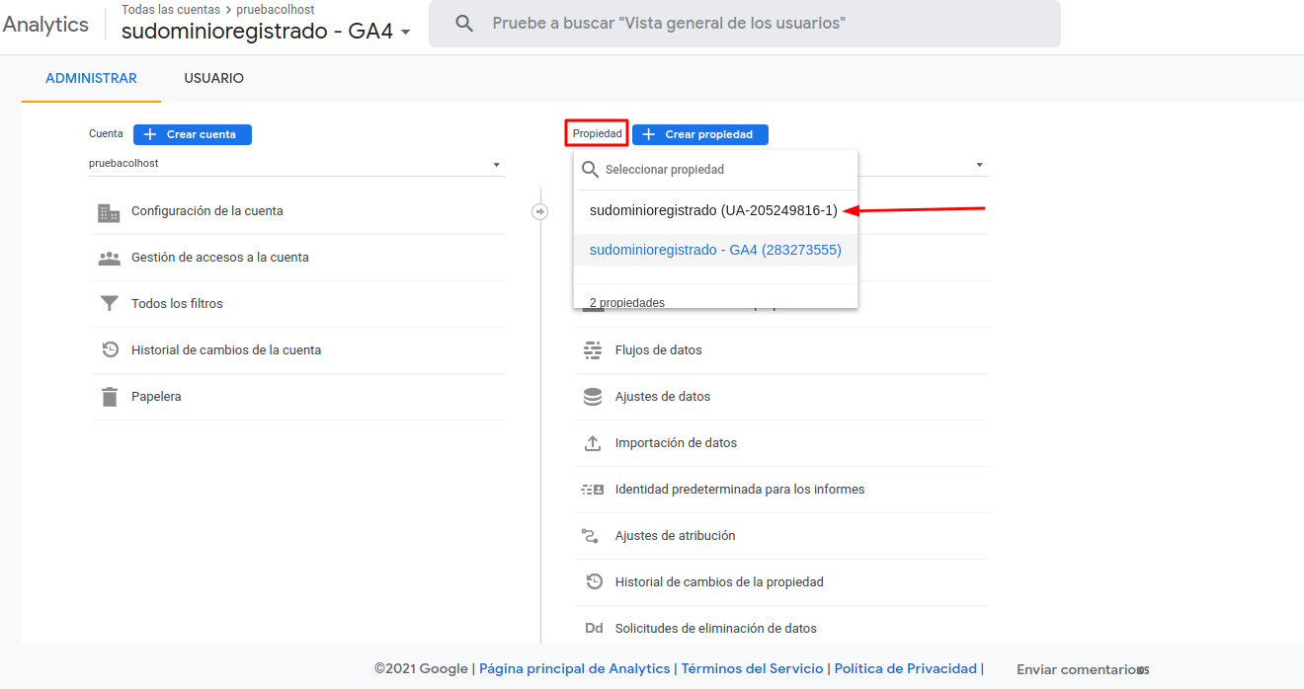Click the plus icon on Crear cuenta
This screenshot has width=1304, height=689.
[150, 134]
